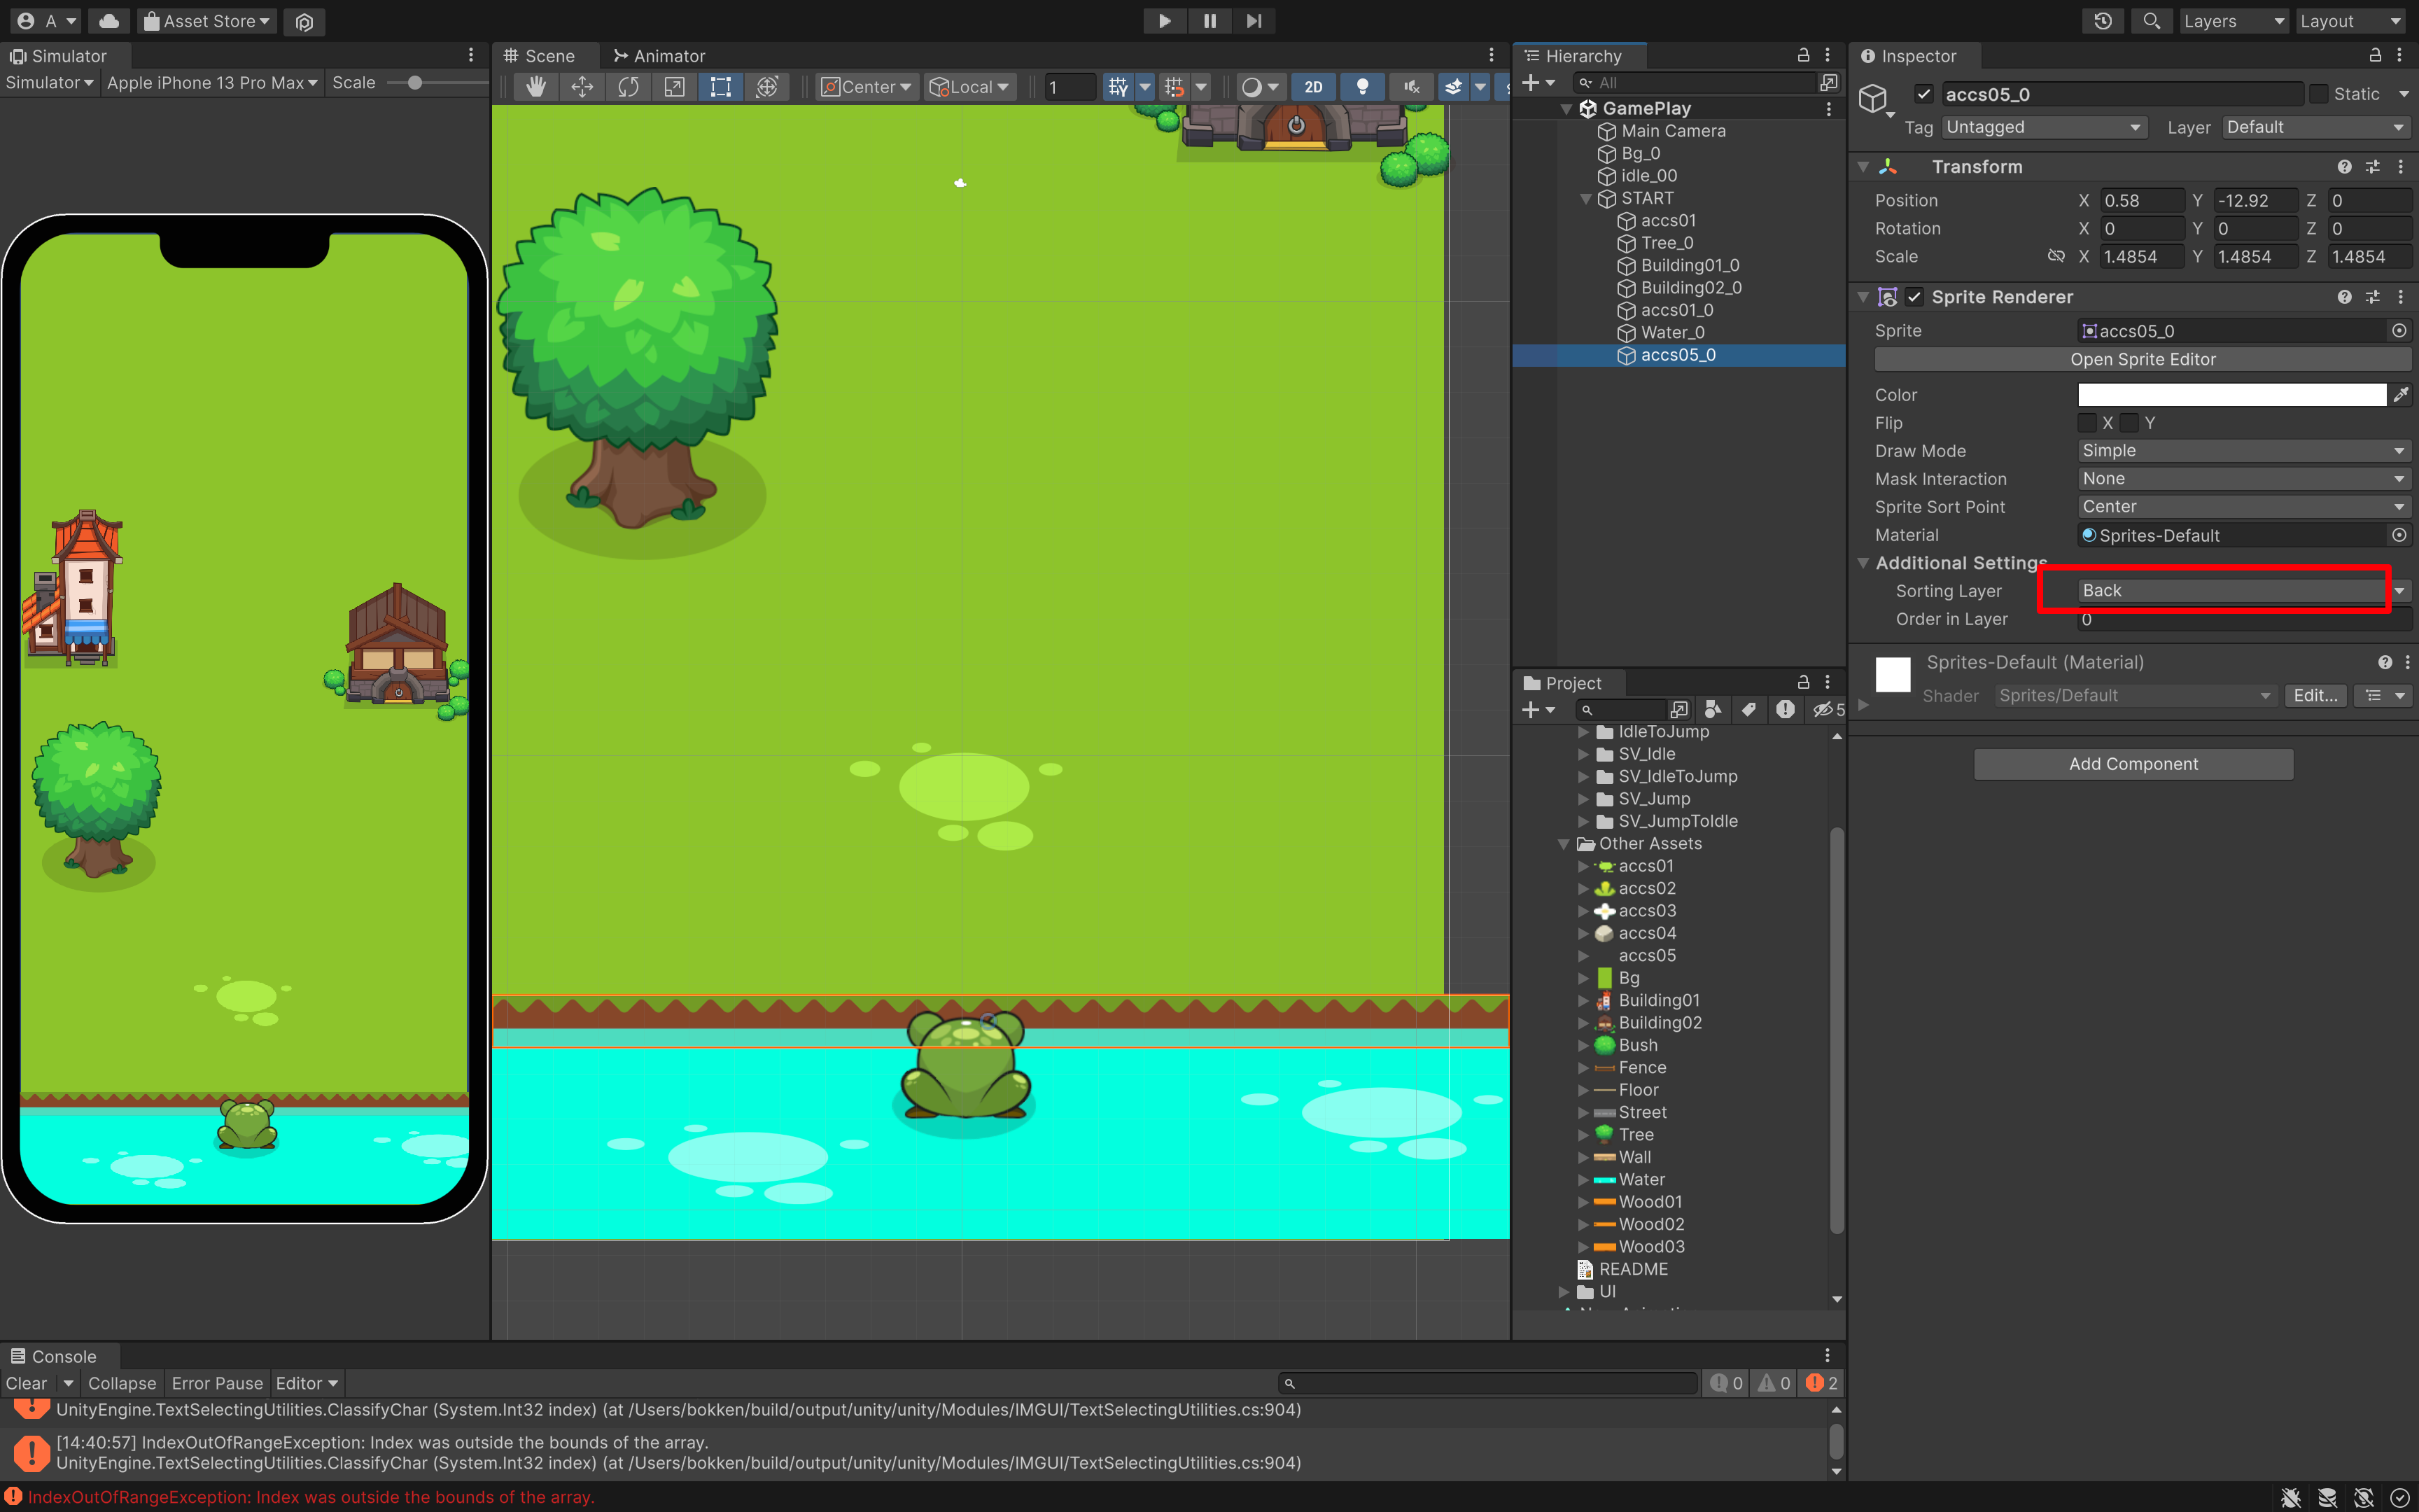This screenshot has height=1512, width=2419.
Task: Toggle grid snapping icon
Action: [x=1175, y=87]
